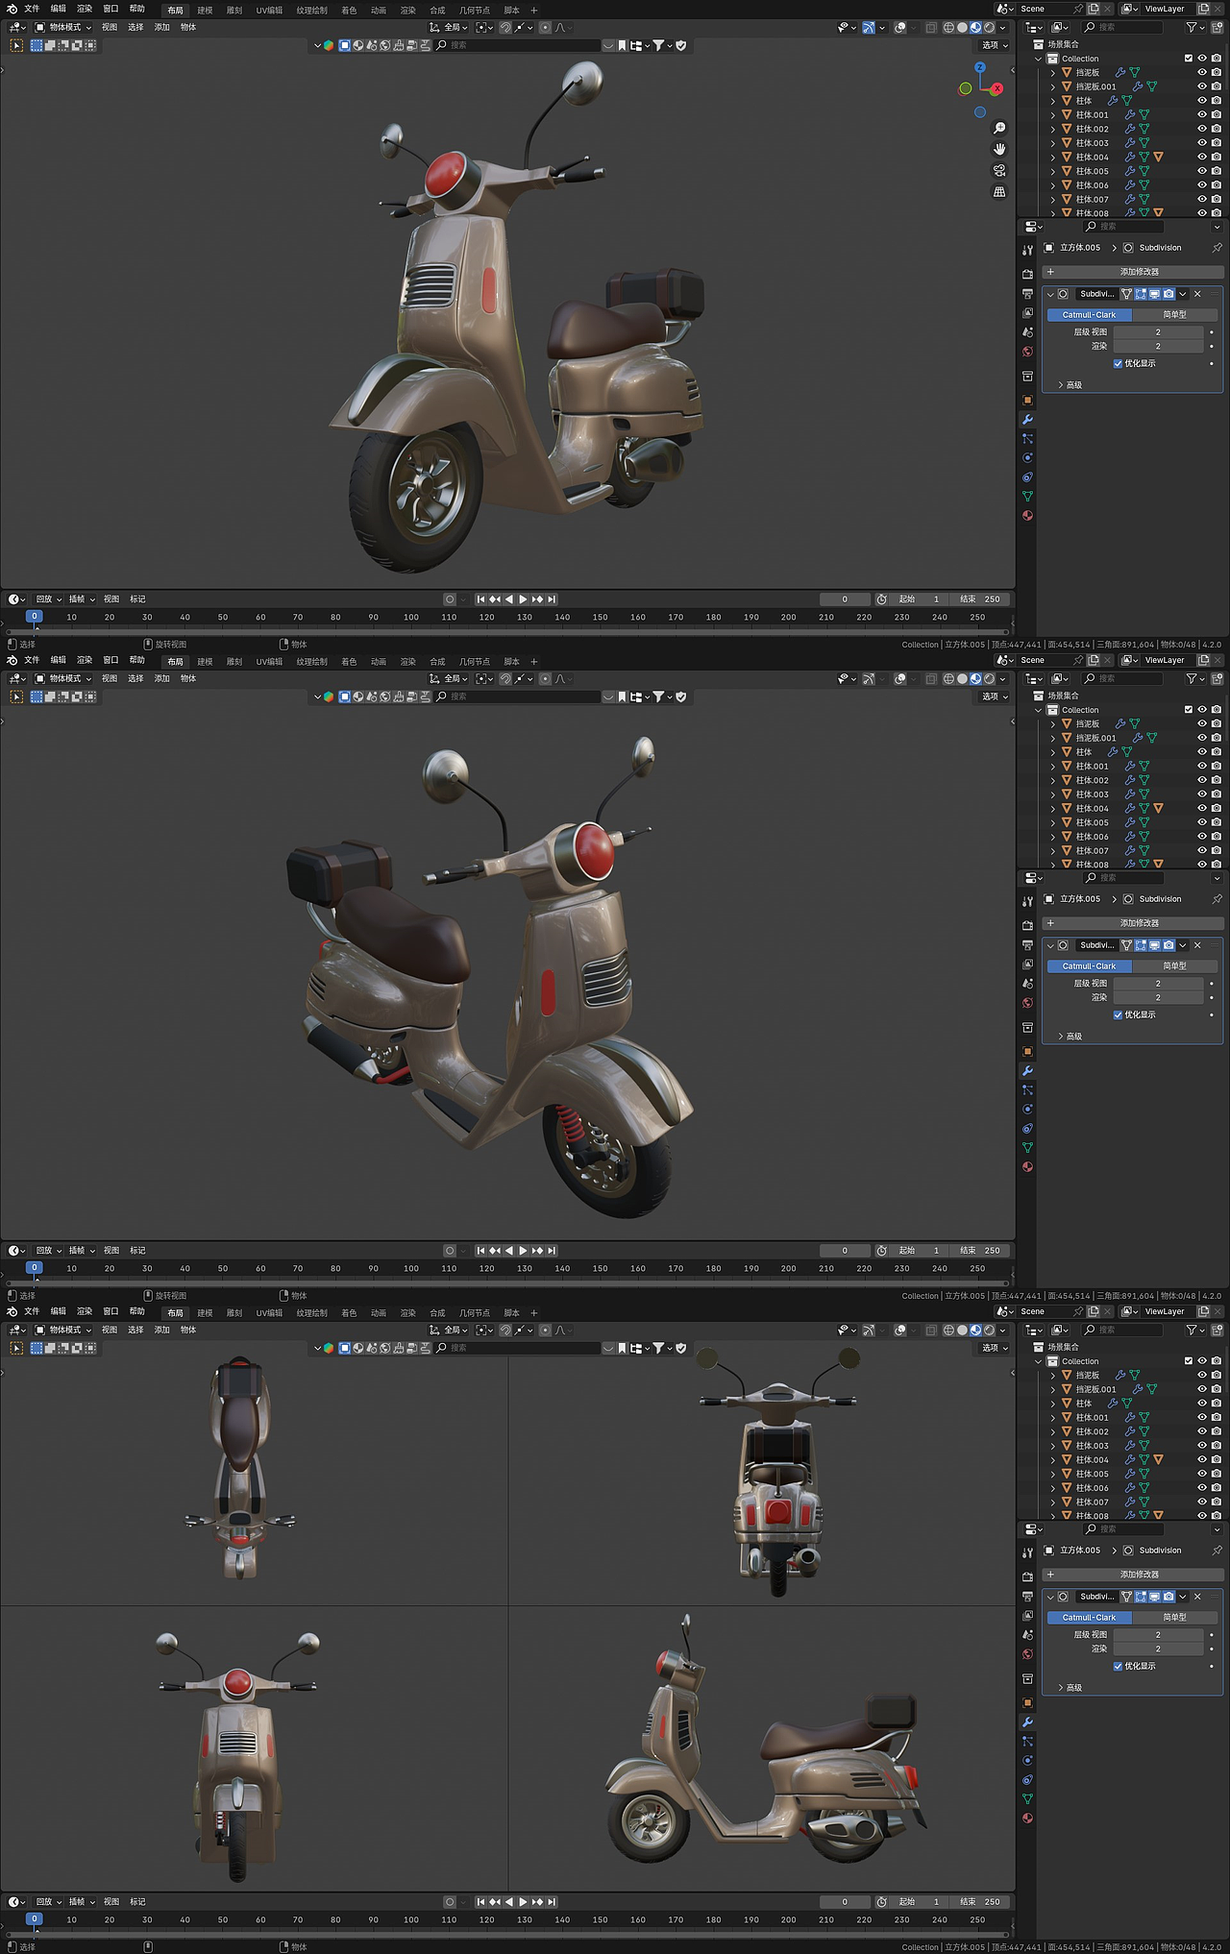The image size is (1230, 1954).
Task: Open World properties tab in top window
Action: 1027,352
